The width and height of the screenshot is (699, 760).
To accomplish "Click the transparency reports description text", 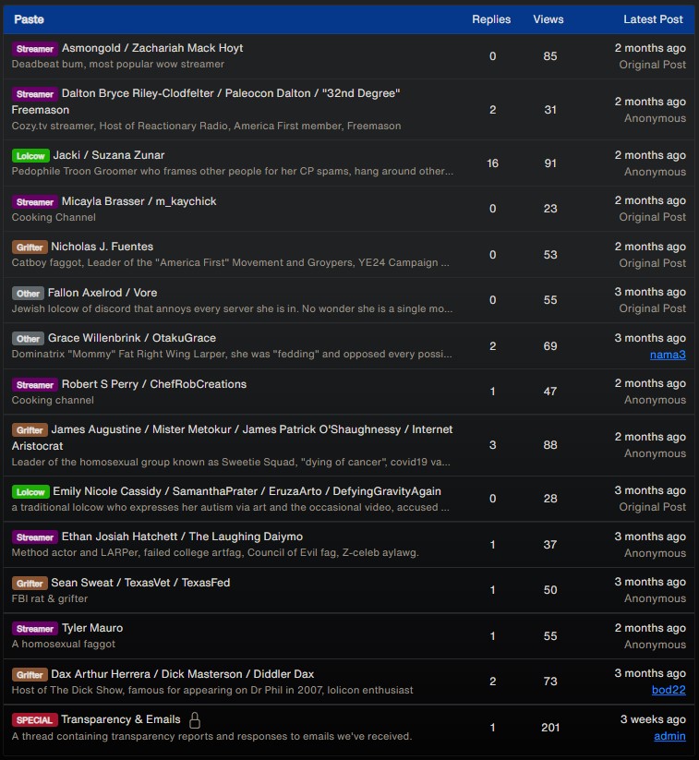I will 211,736.
